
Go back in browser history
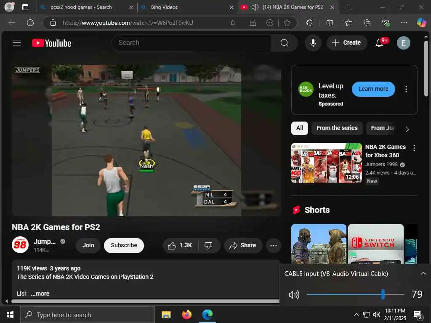point(11,23)
